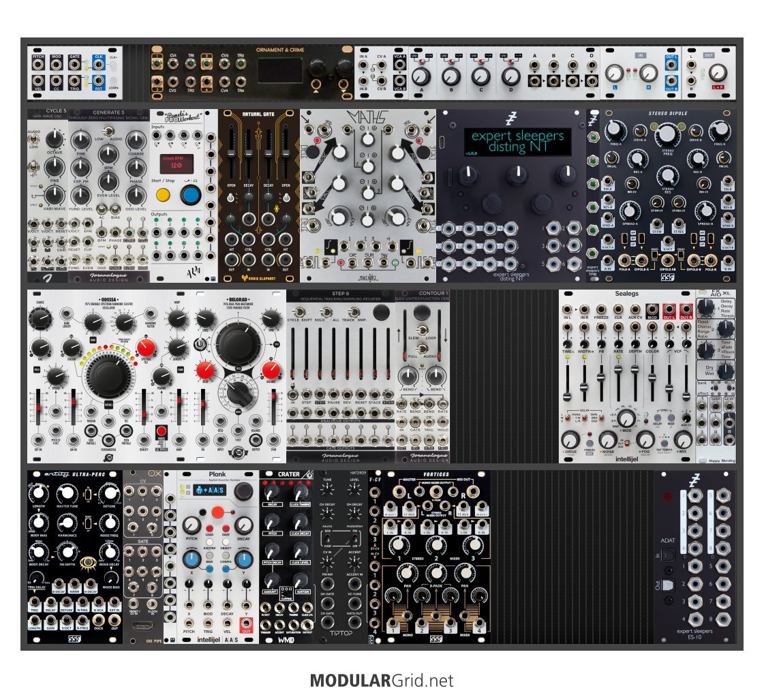Click the large orange-red button on Plonk
Screen dimensions: 764x695
pos(217,512)
